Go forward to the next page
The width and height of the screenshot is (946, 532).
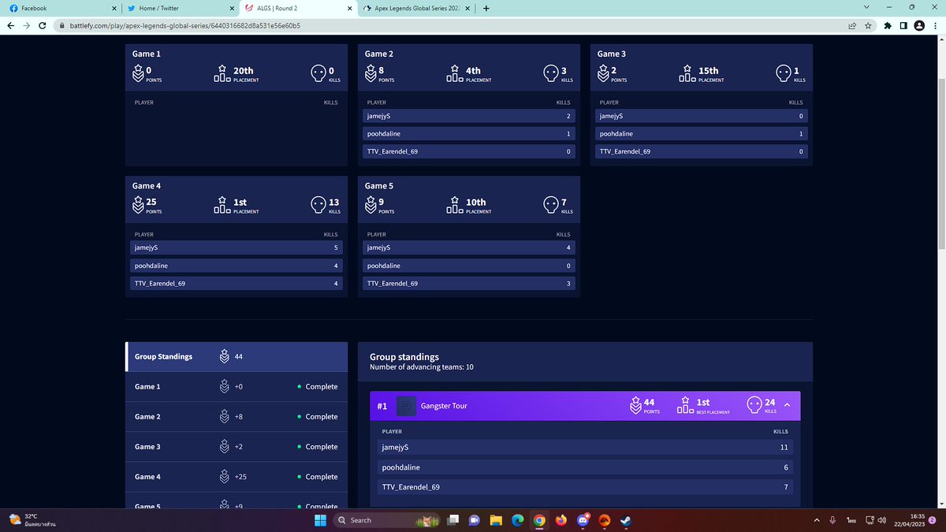coord(27,25)
